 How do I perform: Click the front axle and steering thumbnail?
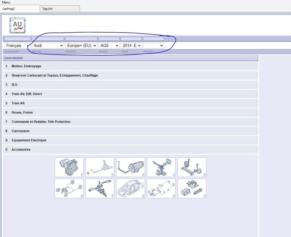point(161,167)
